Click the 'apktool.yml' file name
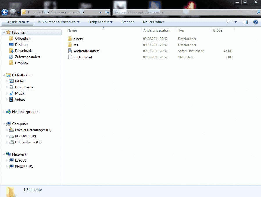 (x=83, y=57)
